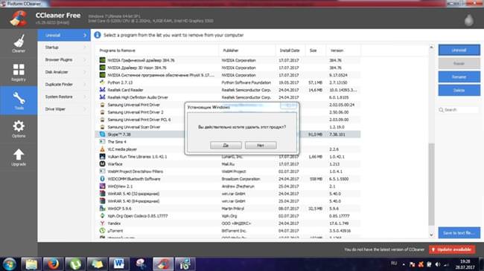Open the Browser Plugins tab
The height and width of the screenshot is (271, 484).
point(64,59)
